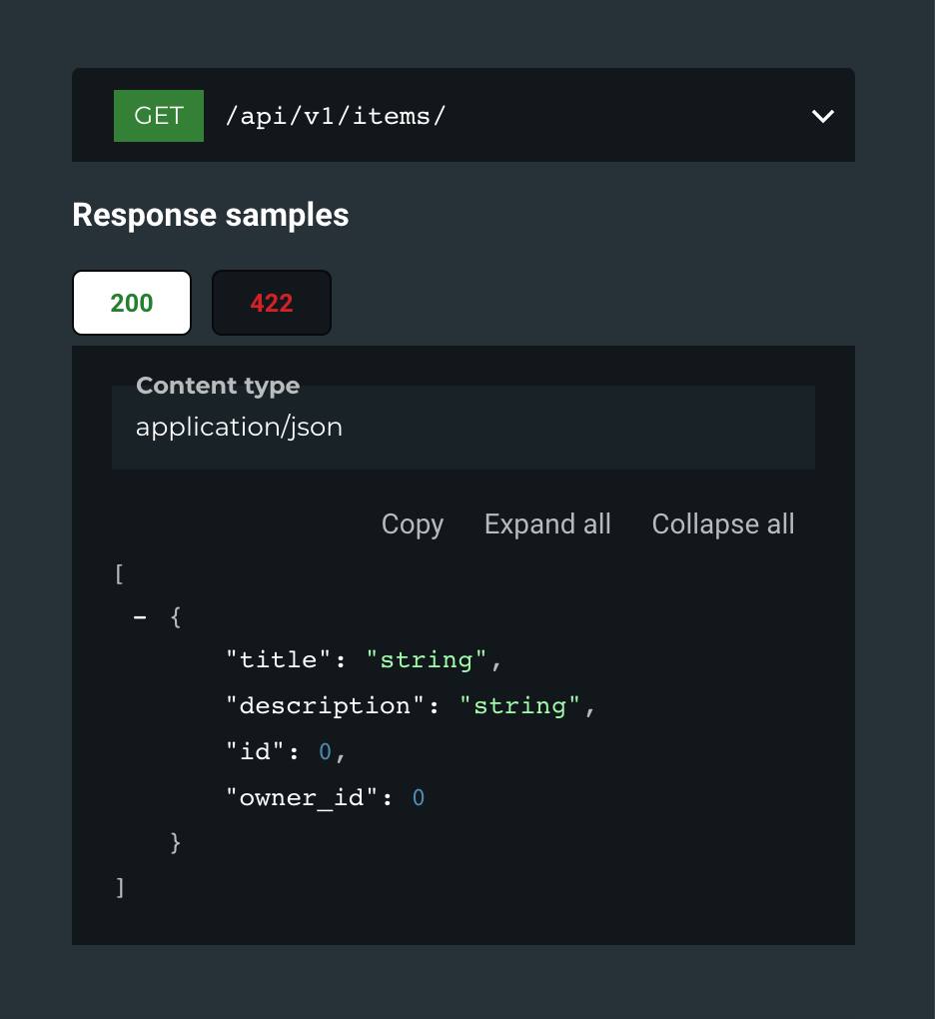
Task: Click Collapse all in the sample
Action: pyautogui.click(x=723, y=524)
